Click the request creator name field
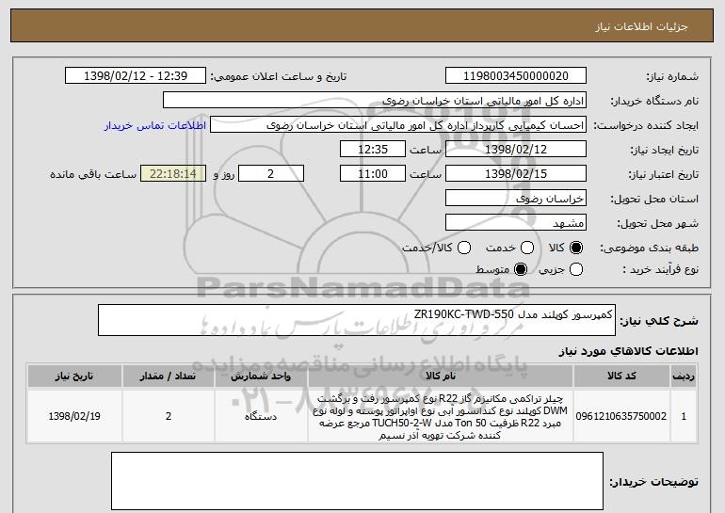This screenshot has width=725, height=513. (398, 125)
